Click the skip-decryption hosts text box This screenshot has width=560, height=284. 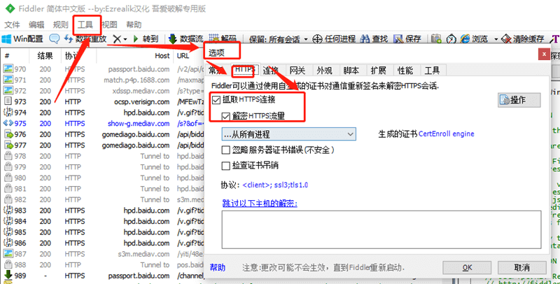pos(381,229)
